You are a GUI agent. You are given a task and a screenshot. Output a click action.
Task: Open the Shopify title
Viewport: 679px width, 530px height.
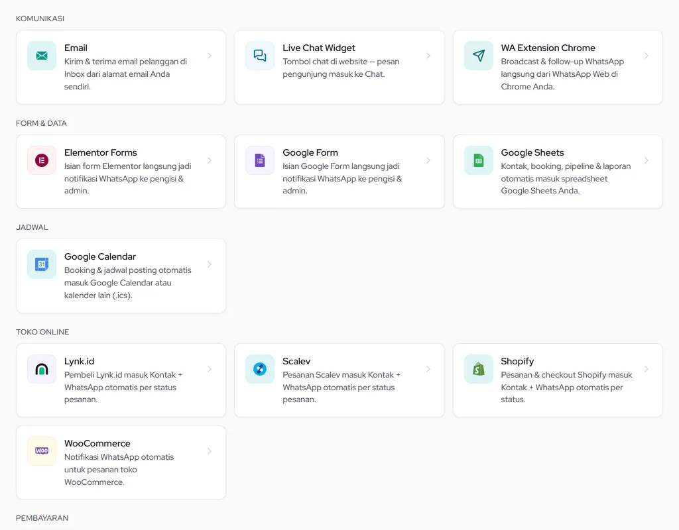pos(517,361)
